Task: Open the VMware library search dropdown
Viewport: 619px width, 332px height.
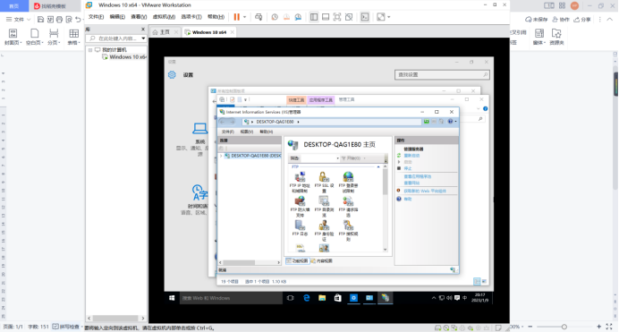Action: [x=143, y=38]
